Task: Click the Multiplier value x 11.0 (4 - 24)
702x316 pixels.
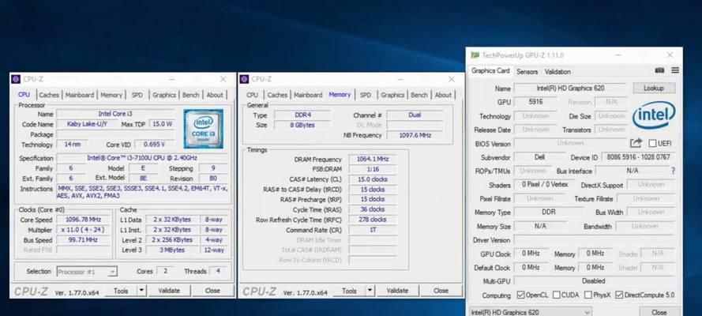Action: [x=81, y=230]
